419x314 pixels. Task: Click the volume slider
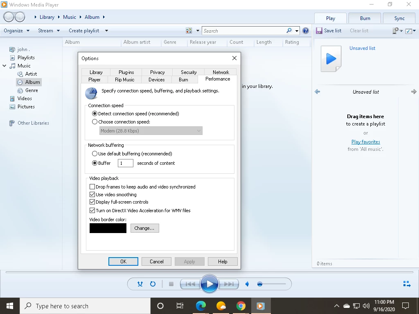(272, 284)
